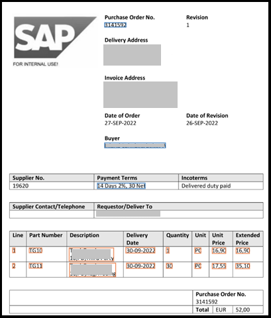Select the payment terms 14 Days 2%, 30 Net
Viewport: 271px width, 318px height.
pyautogui.click(x=121, y=186)
